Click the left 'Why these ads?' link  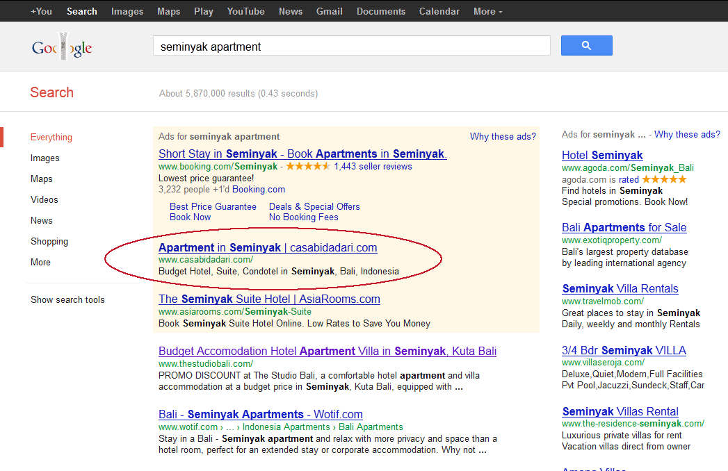click(x=503, y=137)
